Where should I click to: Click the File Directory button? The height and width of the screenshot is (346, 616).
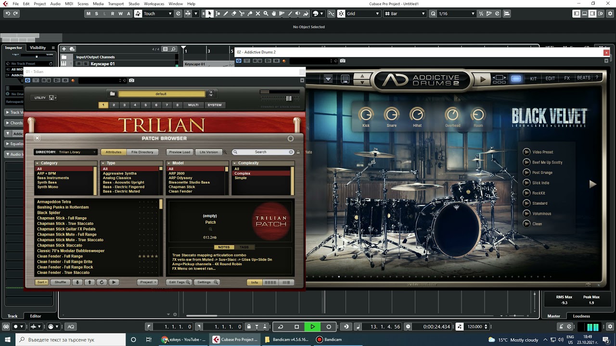coord(142,152)
